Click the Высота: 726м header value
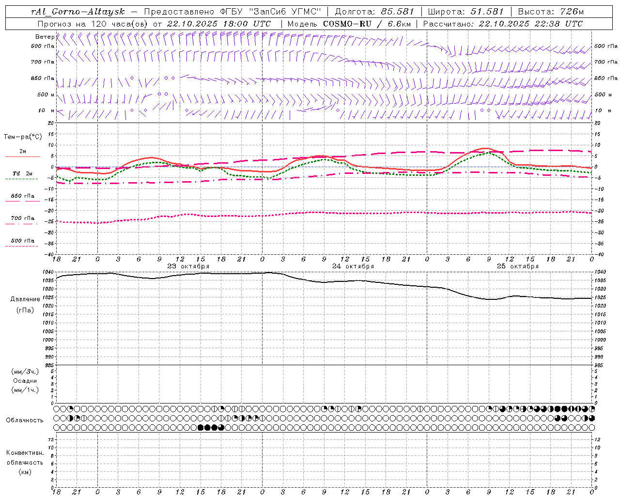The image size is (620, 496). 551,12
